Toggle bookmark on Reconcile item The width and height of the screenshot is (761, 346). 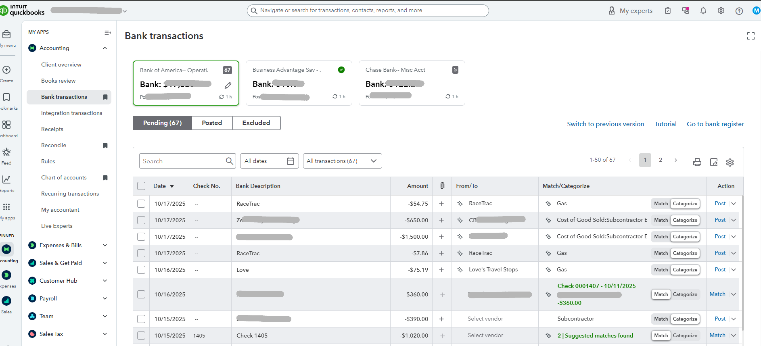105,145
